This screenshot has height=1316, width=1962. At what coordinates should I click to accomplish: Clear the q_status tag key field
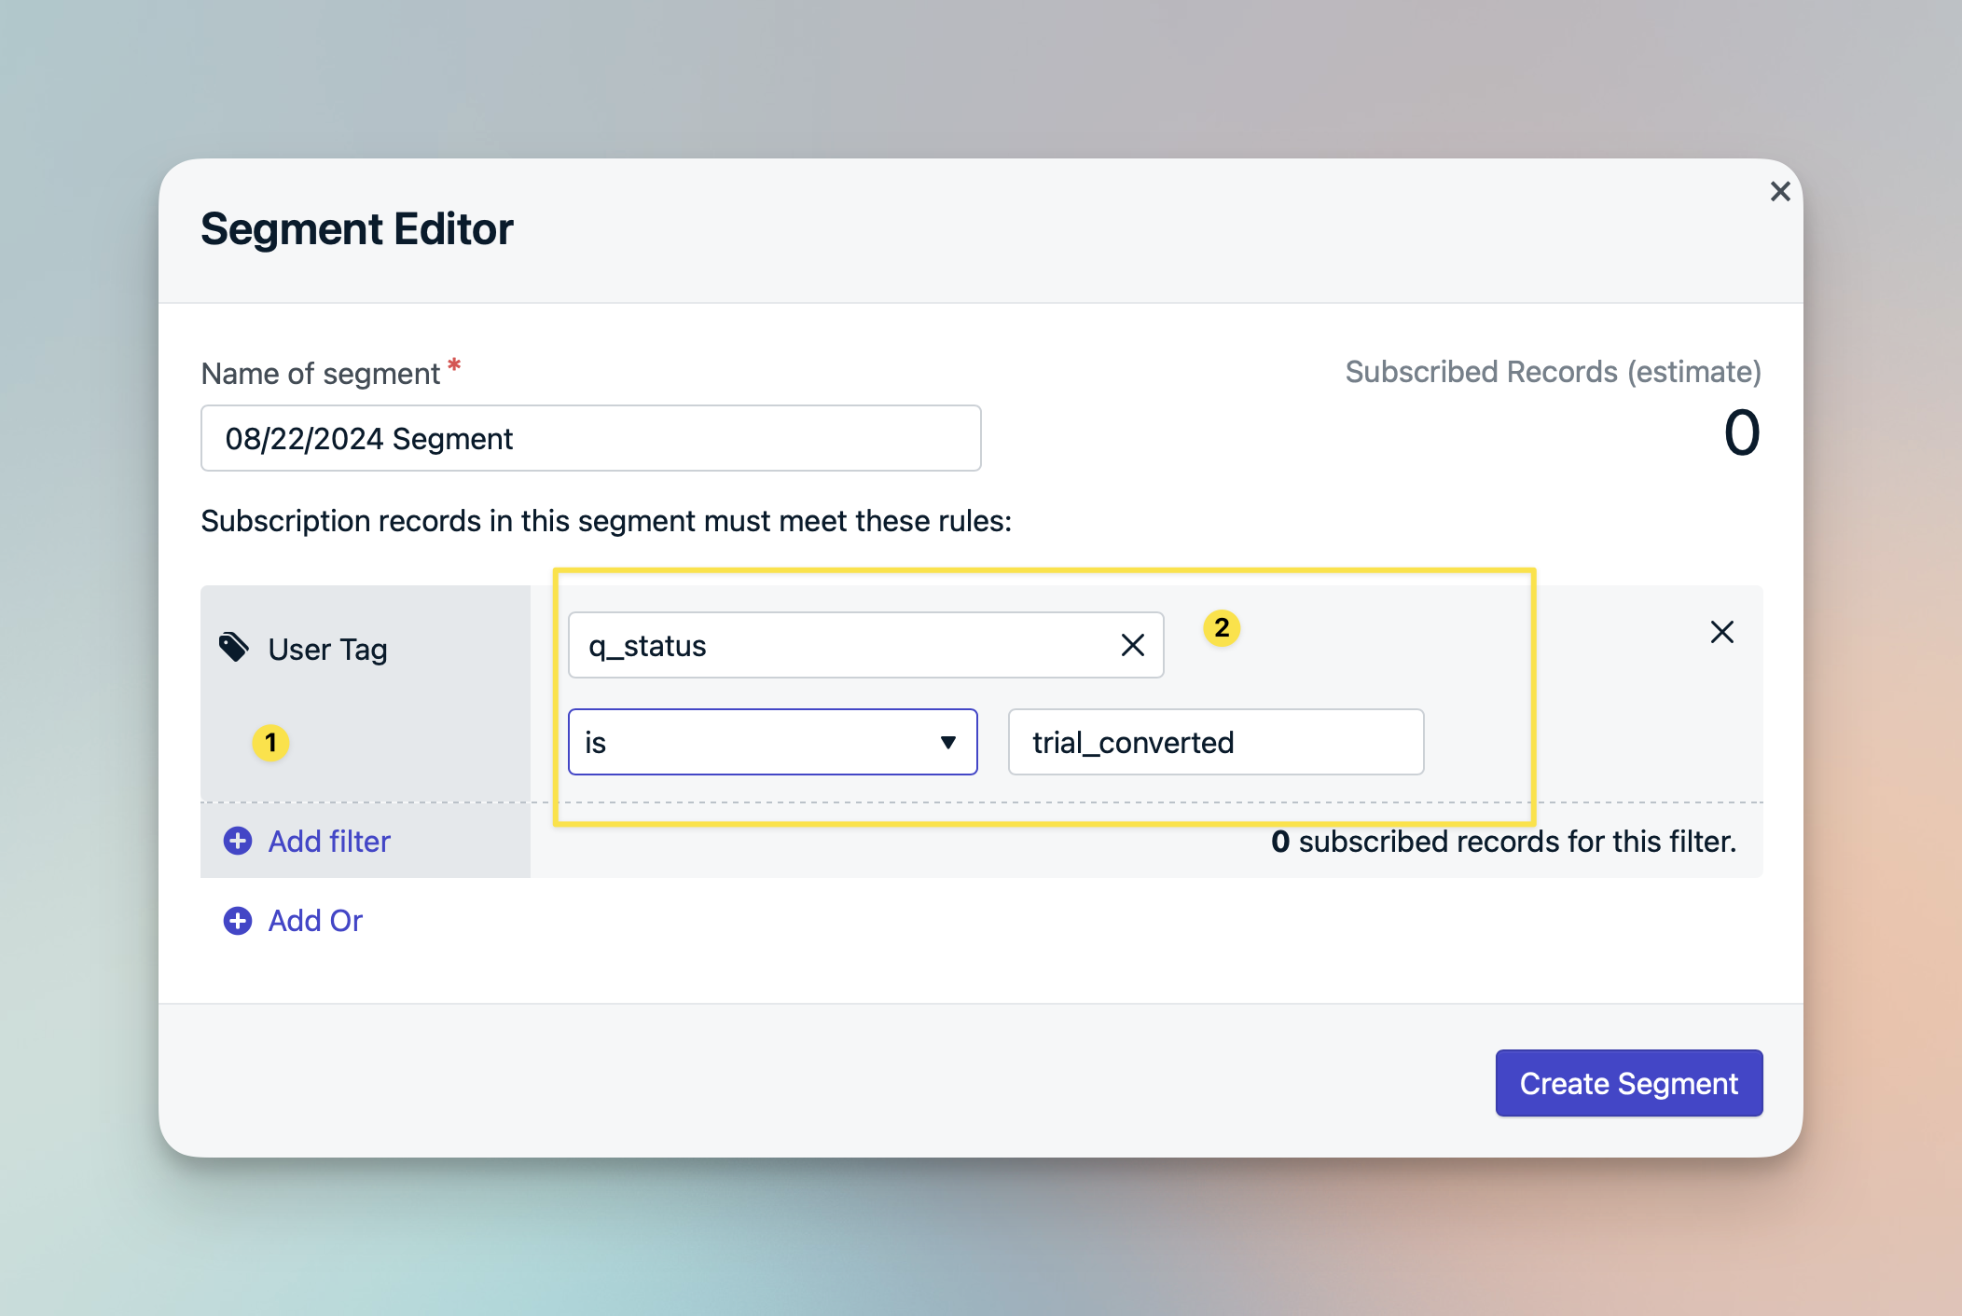[1132, 645]
